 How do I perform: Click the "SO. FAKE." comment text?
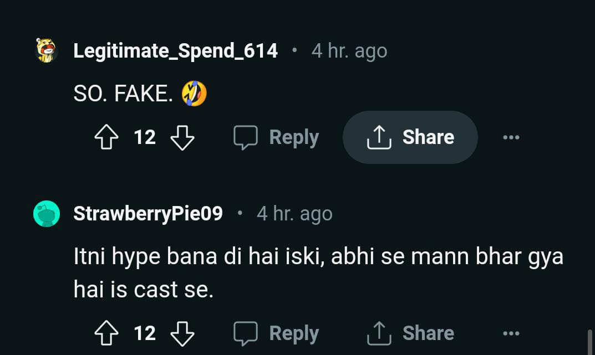123,94
